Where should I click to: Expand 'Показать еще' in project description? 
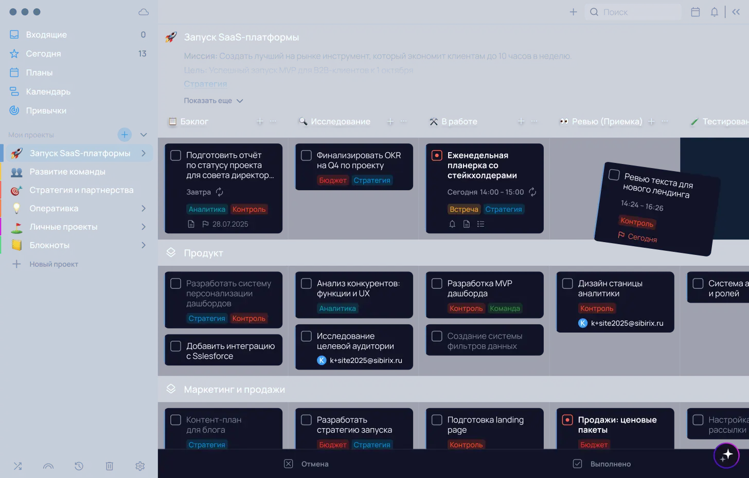213,101
